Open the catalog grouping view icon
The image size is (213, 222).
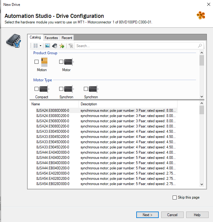(35, 46)
